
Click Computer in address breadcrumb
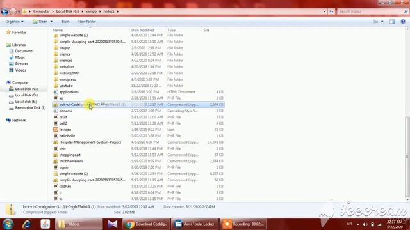click(41, 11)
